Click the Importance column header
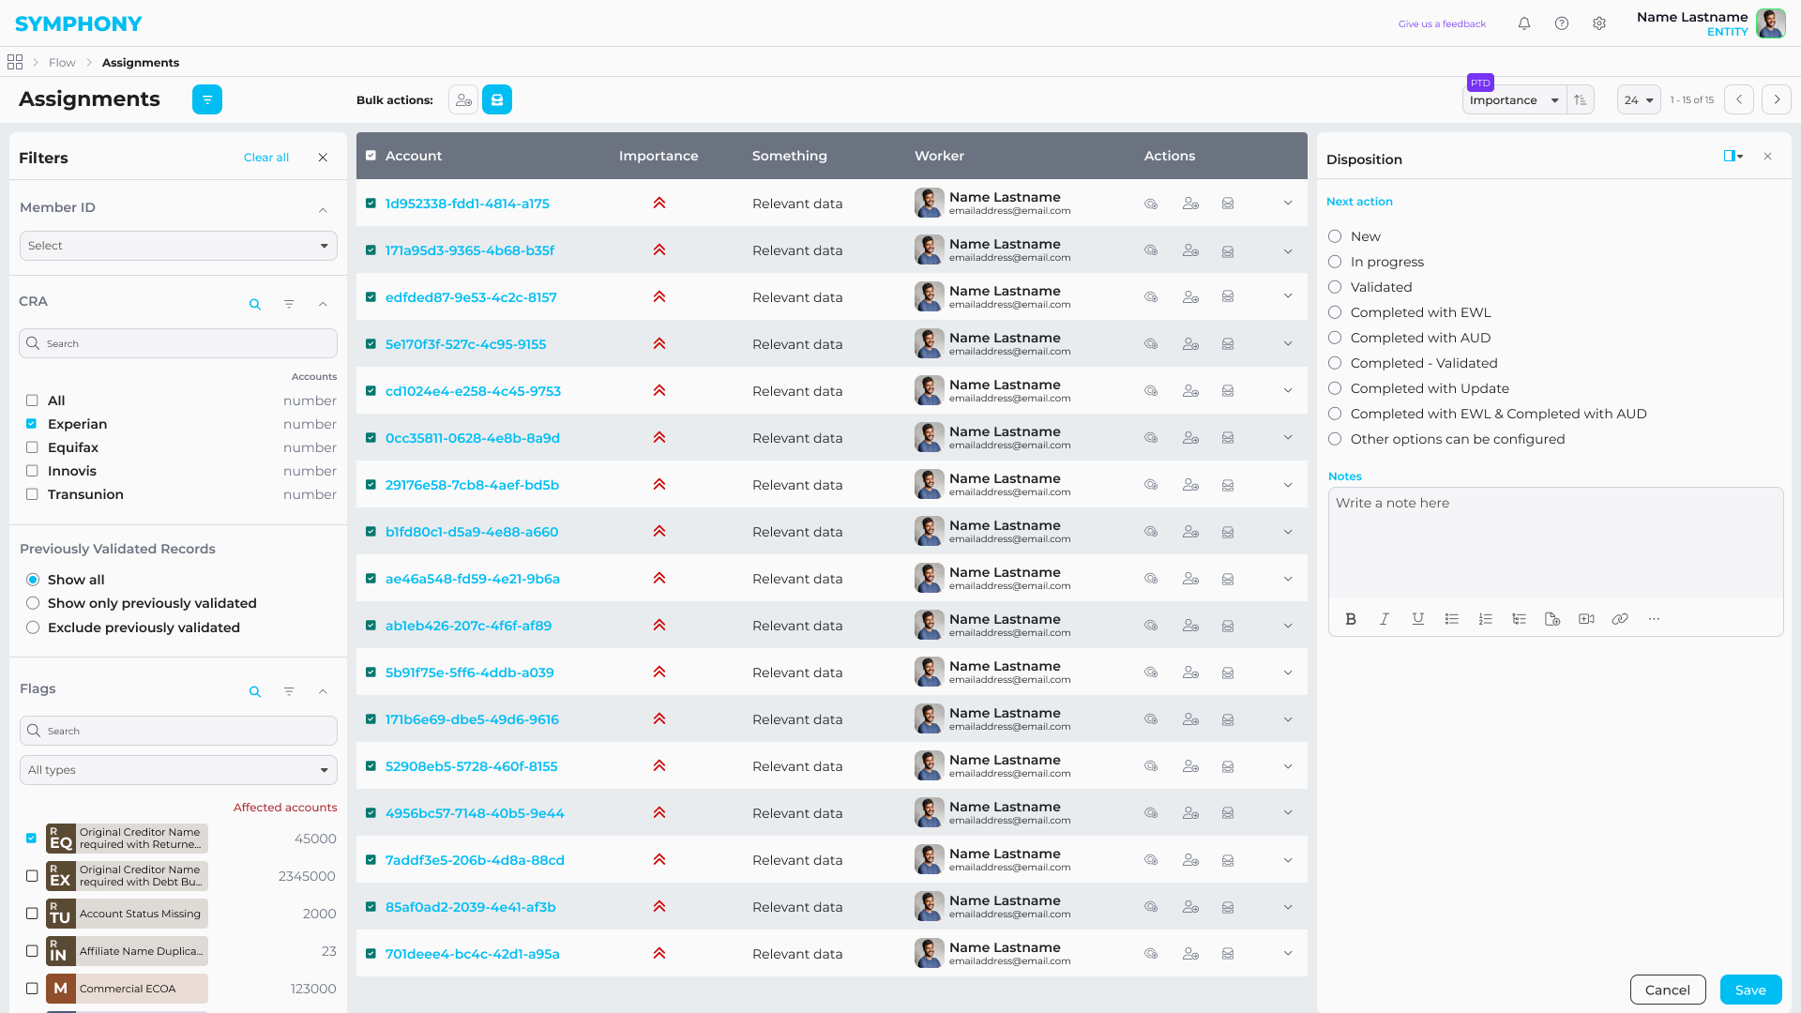 click(x=658, y=156)
